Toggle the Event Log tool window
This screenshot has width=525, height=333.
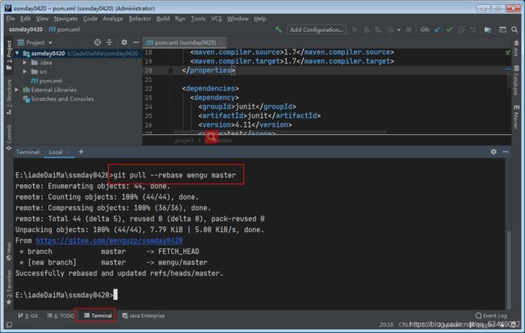491,315
